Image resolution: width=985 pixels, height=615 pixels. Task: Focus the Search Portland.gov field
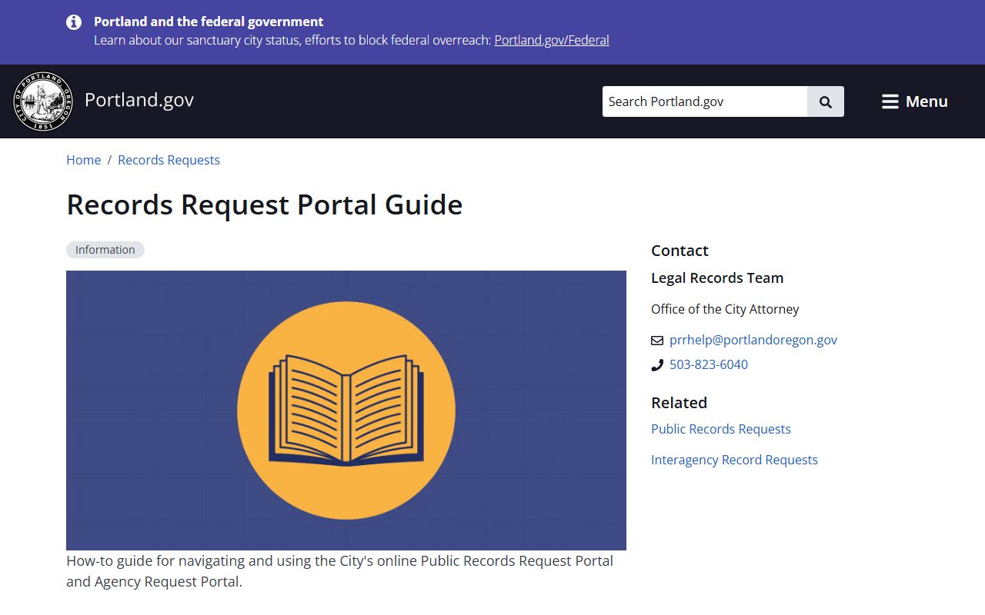pyautogui.click(x=705, y=101)
